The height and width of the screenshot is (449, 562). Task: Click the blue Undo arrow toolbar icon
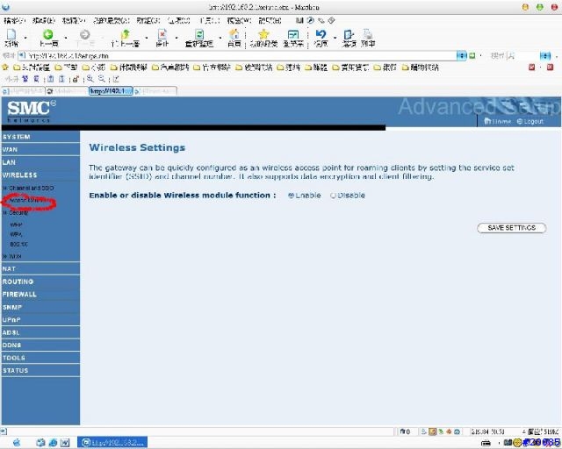pos(321,34)
